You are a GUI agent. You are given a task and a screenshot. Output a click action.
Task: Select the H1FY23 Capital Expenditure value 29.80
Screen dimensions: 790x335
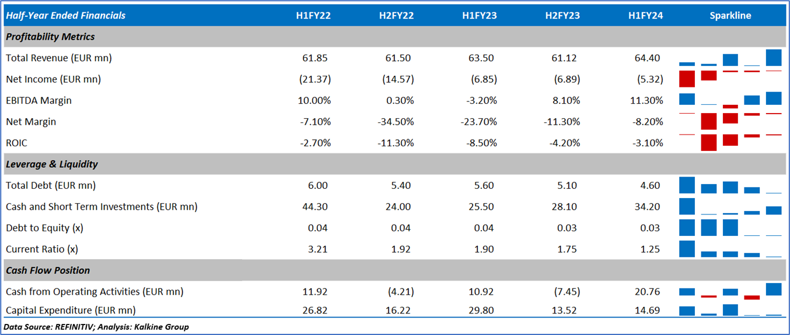pyautogui.click(x=481, y=311)
